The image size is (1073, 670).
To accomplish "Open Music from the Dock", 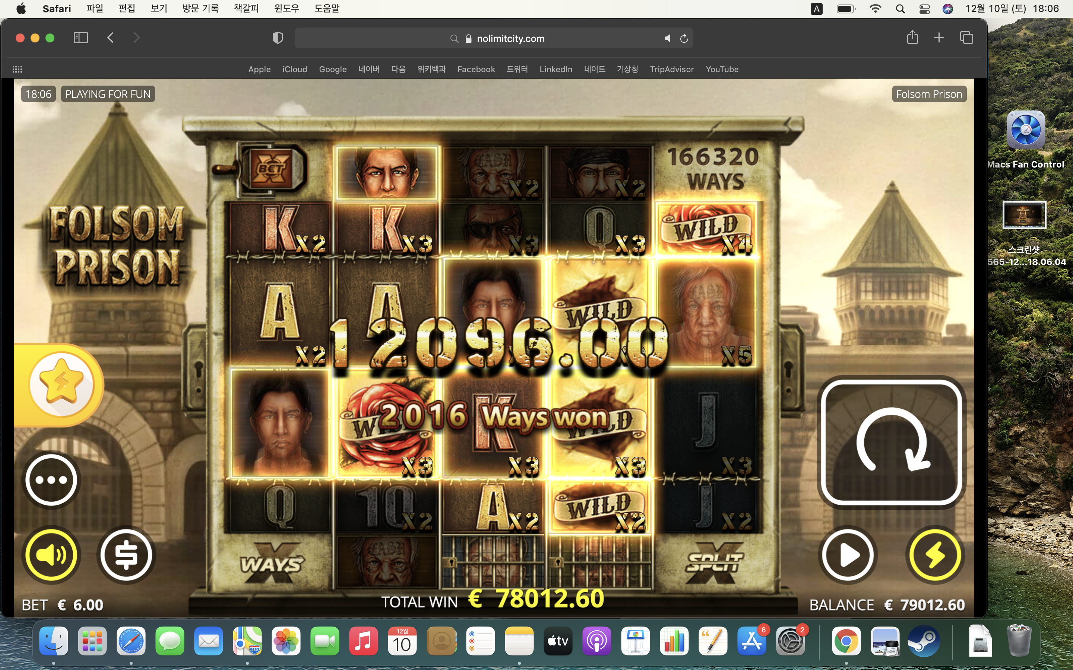I will (364, 641).
